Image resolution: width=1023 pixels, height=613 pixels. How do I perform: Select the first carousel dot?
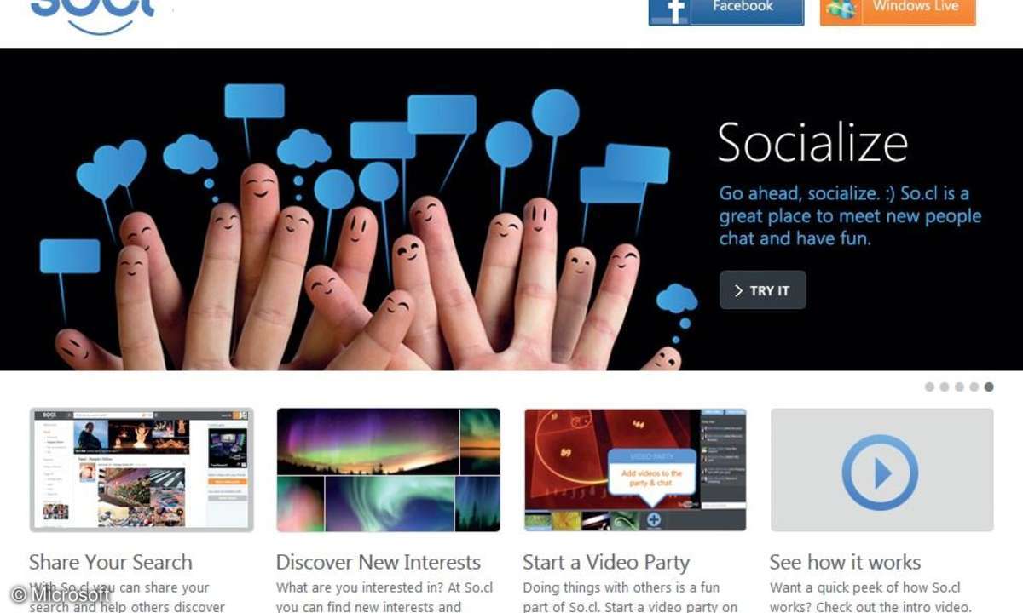tap(929, 387)
